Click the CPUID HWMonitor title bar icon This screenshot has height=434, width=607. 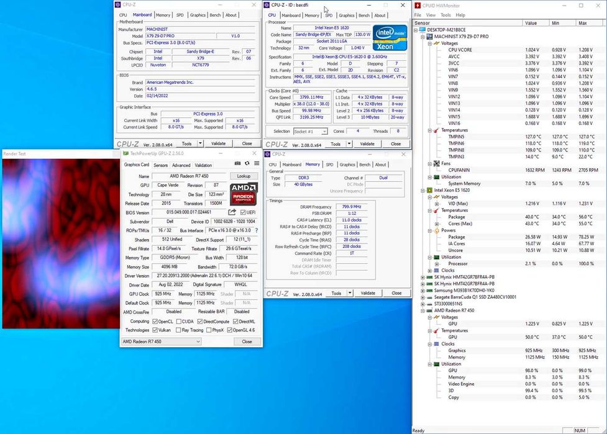[x=418, y=6]
